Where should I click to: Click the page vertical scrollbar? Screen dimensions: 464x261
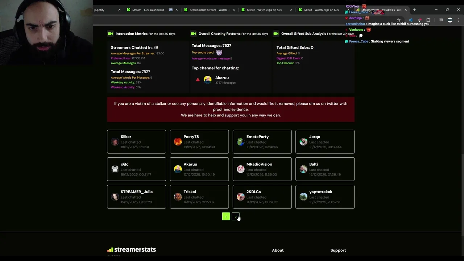(x=463, y=196)
